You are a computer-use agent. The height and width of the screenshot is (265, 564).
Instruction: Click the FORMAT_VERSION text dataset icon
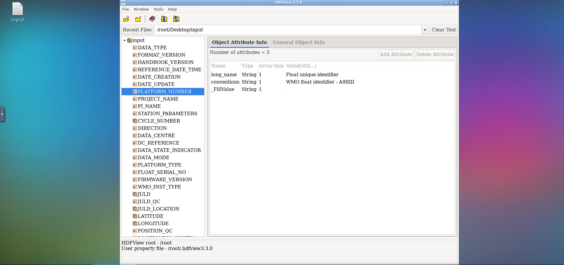click(x=135, y=55)
